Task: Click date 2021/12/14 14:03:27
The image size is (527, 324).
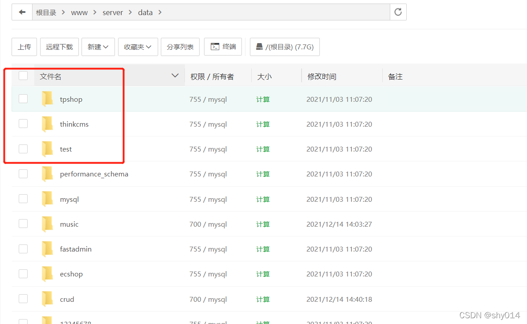Action: (x=339, y=224)
